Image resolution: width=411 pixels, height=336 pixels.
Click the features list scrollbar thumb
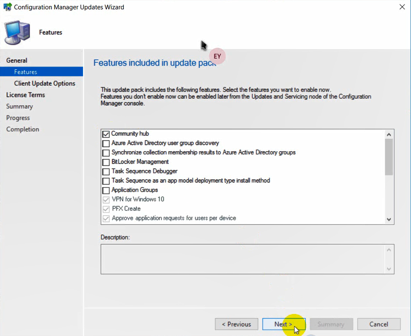[389, 157]
